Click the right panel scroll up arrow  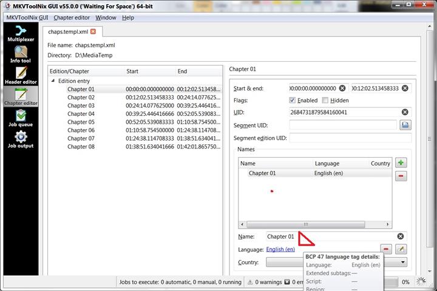(430, 27)
